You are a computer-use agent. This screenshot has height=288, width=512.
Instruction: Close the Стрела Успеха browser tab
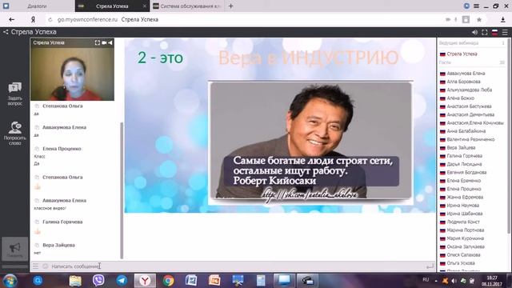pos(145,6)
